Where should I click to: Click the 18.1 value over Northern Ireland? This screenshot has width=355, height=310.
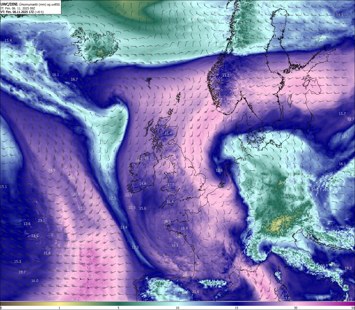pyautogui.click(x=148, y=158)
